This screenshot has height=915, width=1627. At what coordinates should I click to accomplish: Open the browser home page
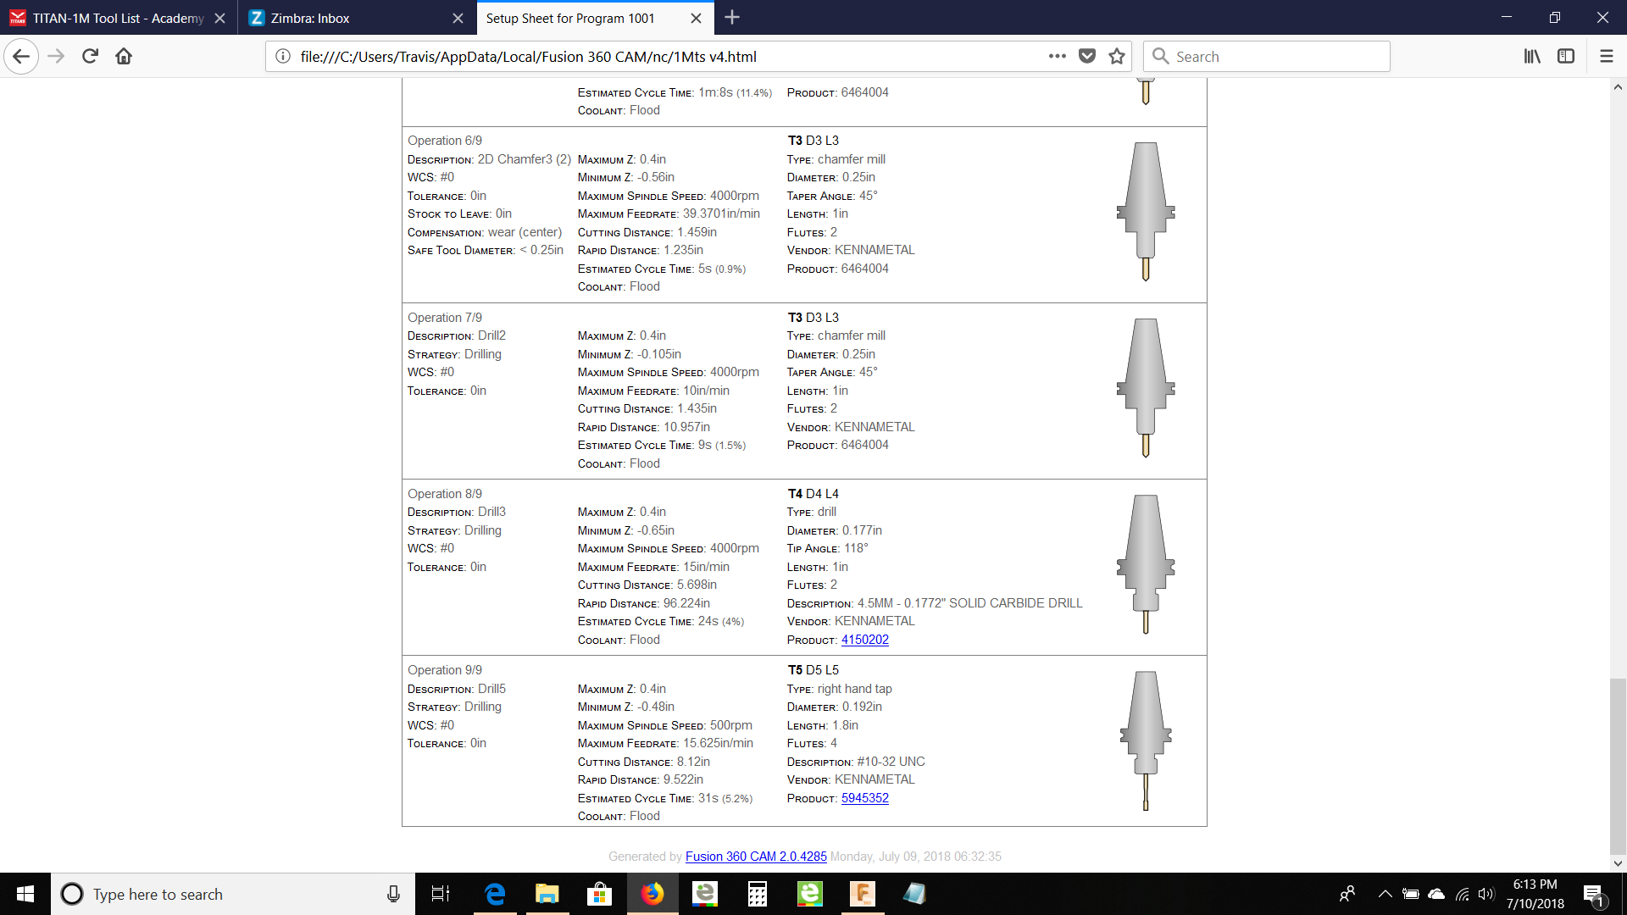click(124, 56)
